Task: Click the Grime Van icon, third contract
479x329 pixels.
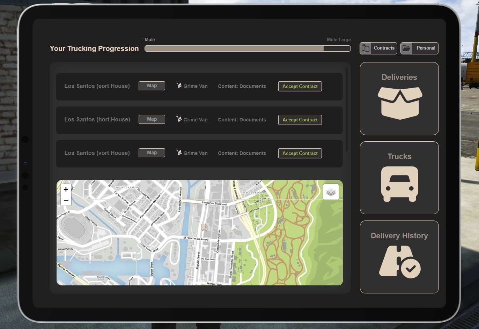Action: pos(179,152)
